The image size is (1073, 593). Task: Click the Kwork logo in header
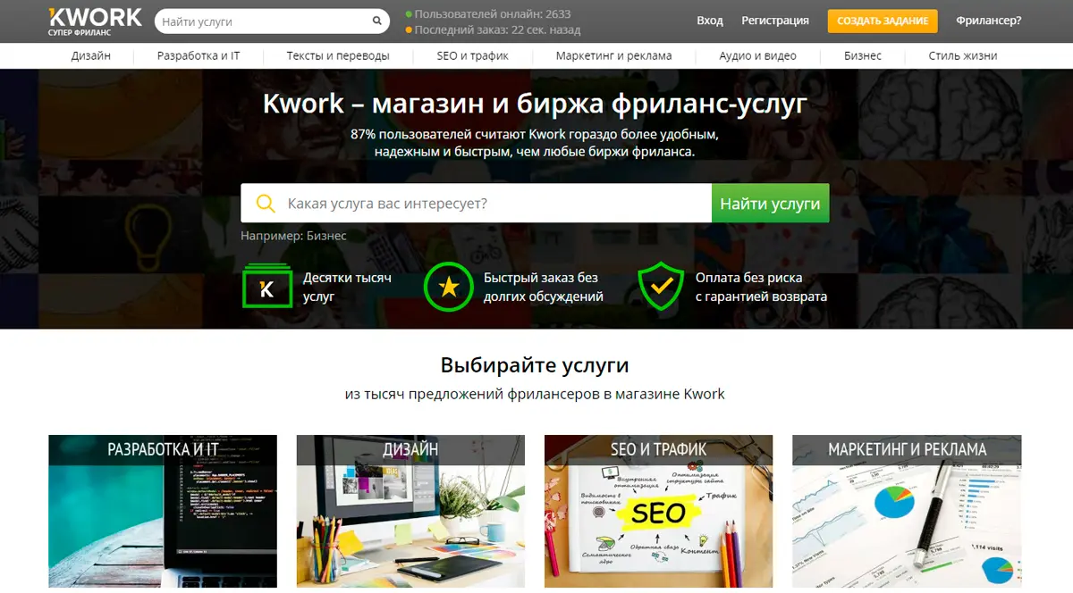(95, 21)
